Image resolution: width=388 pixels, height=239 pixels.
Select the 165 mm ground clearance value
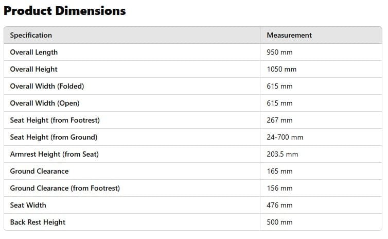(279, 172)
